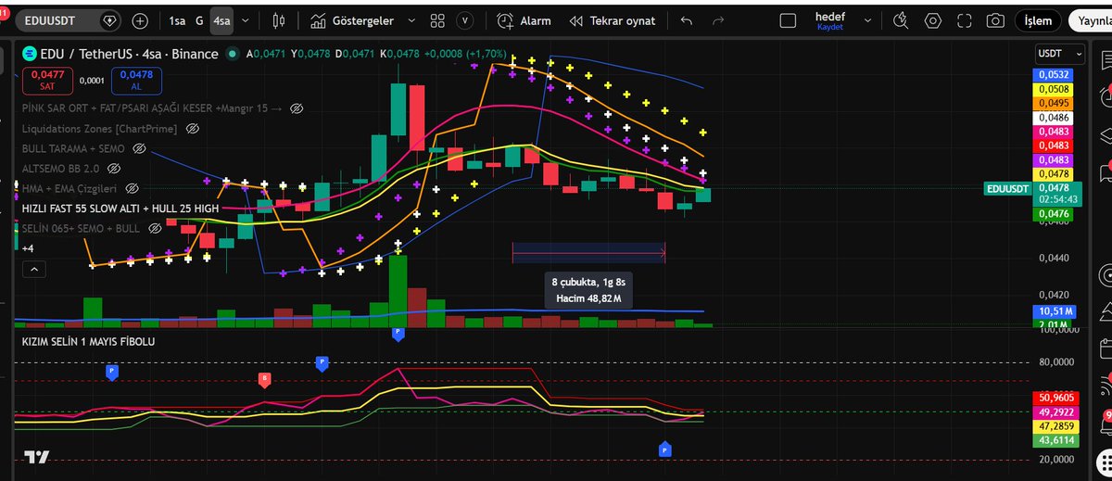Click the undo arrow icon
Viewport: 1112px width, 481px height.
coord(687,20)
